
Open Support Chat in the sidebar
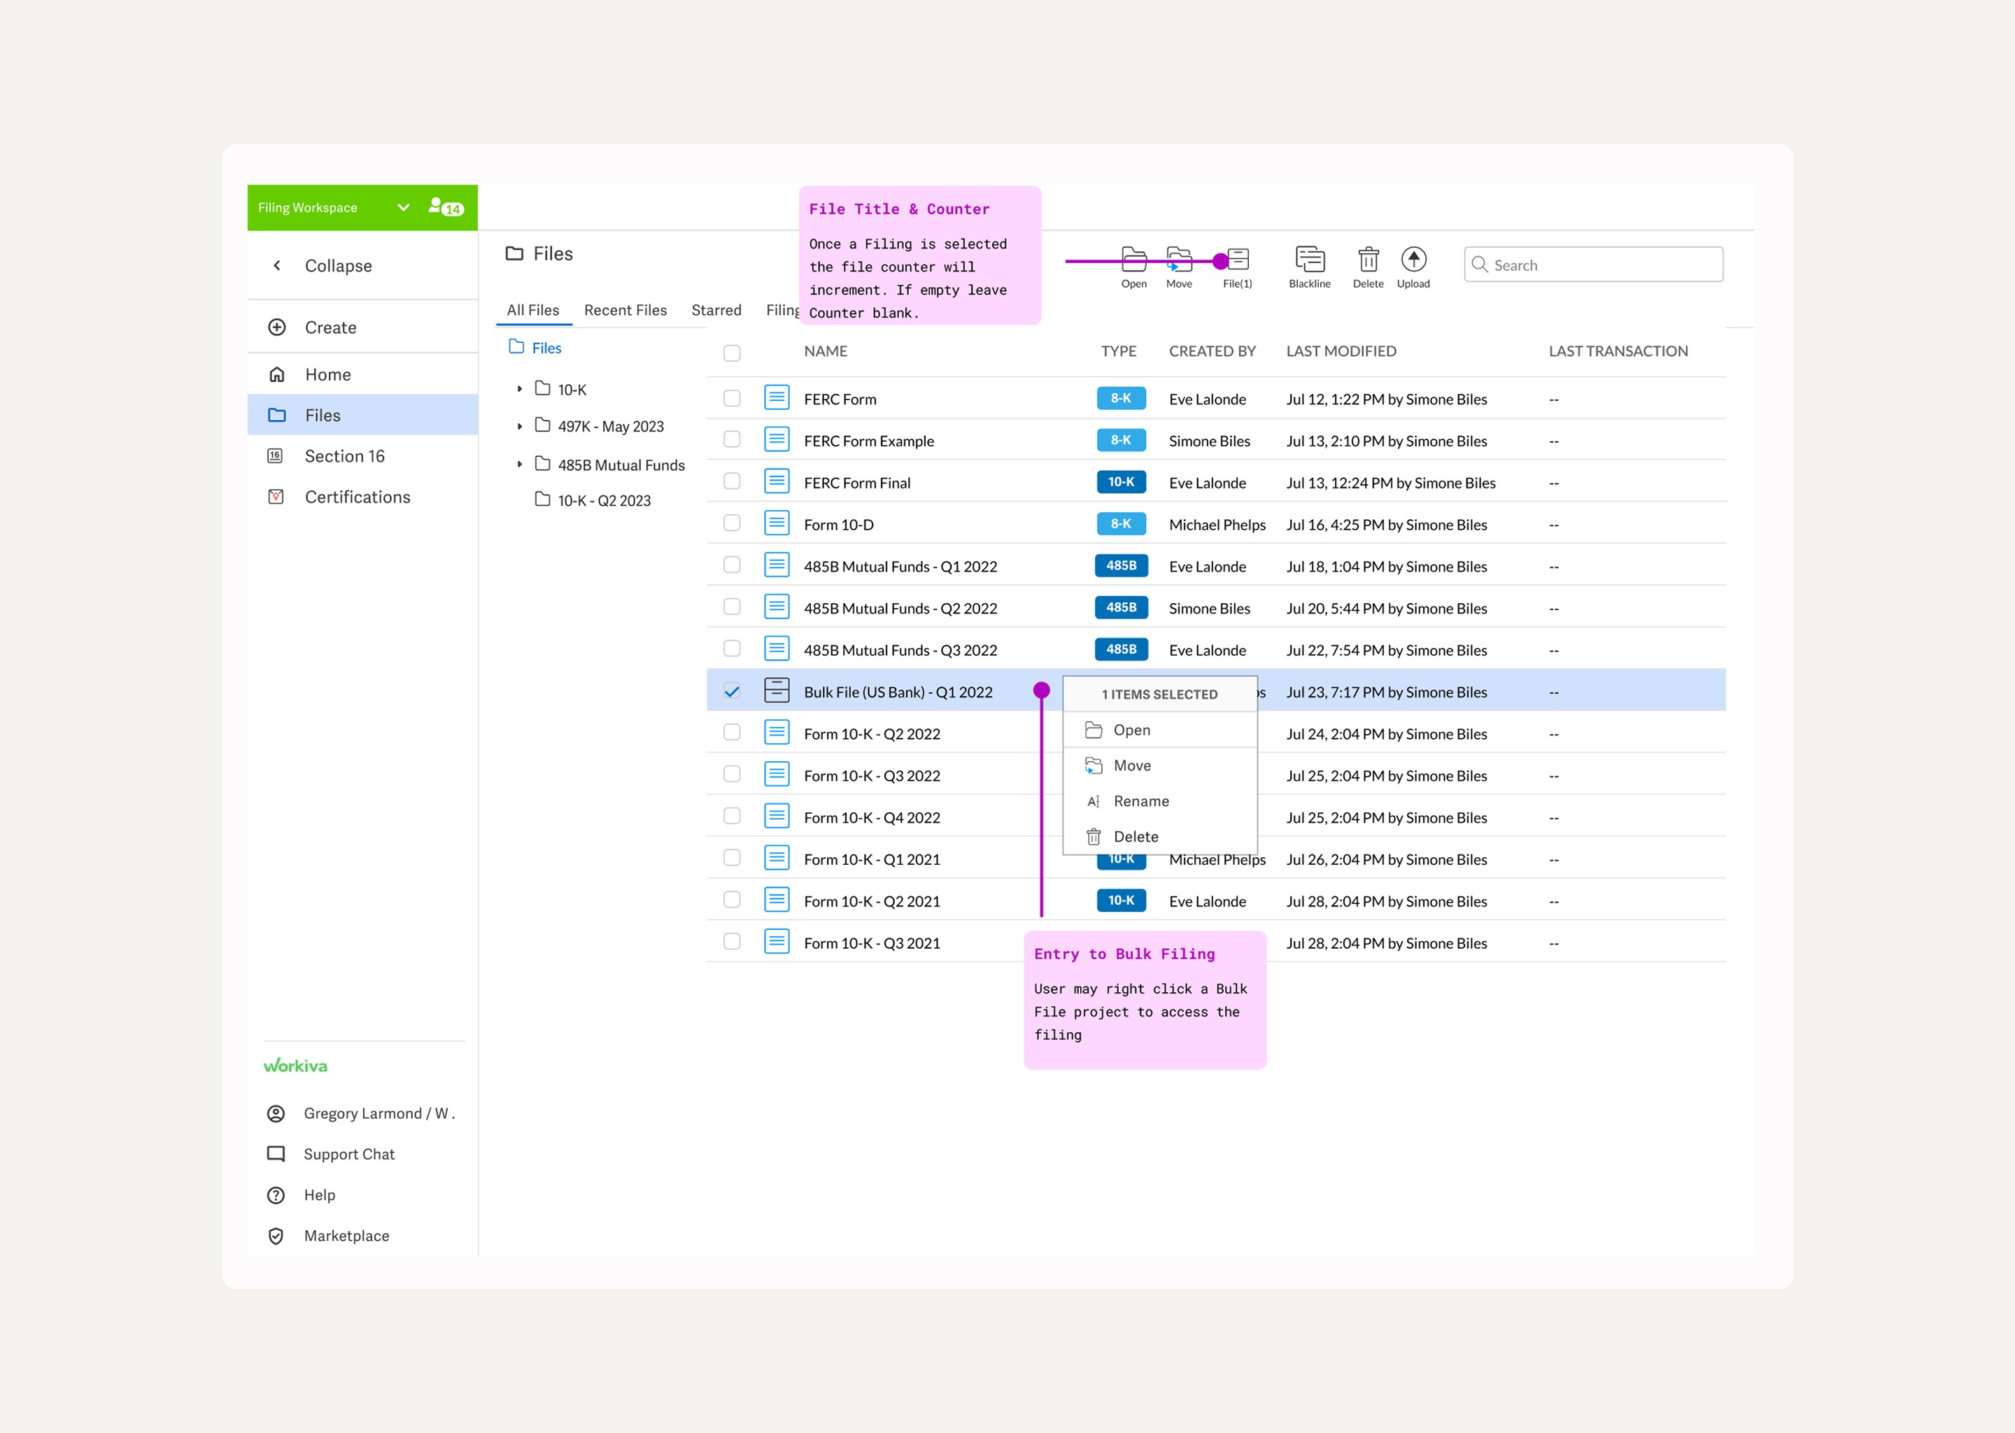pos(348,1154)
